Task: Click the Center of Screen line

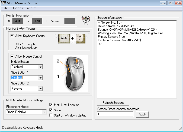Action: click(x=119, y=40)
